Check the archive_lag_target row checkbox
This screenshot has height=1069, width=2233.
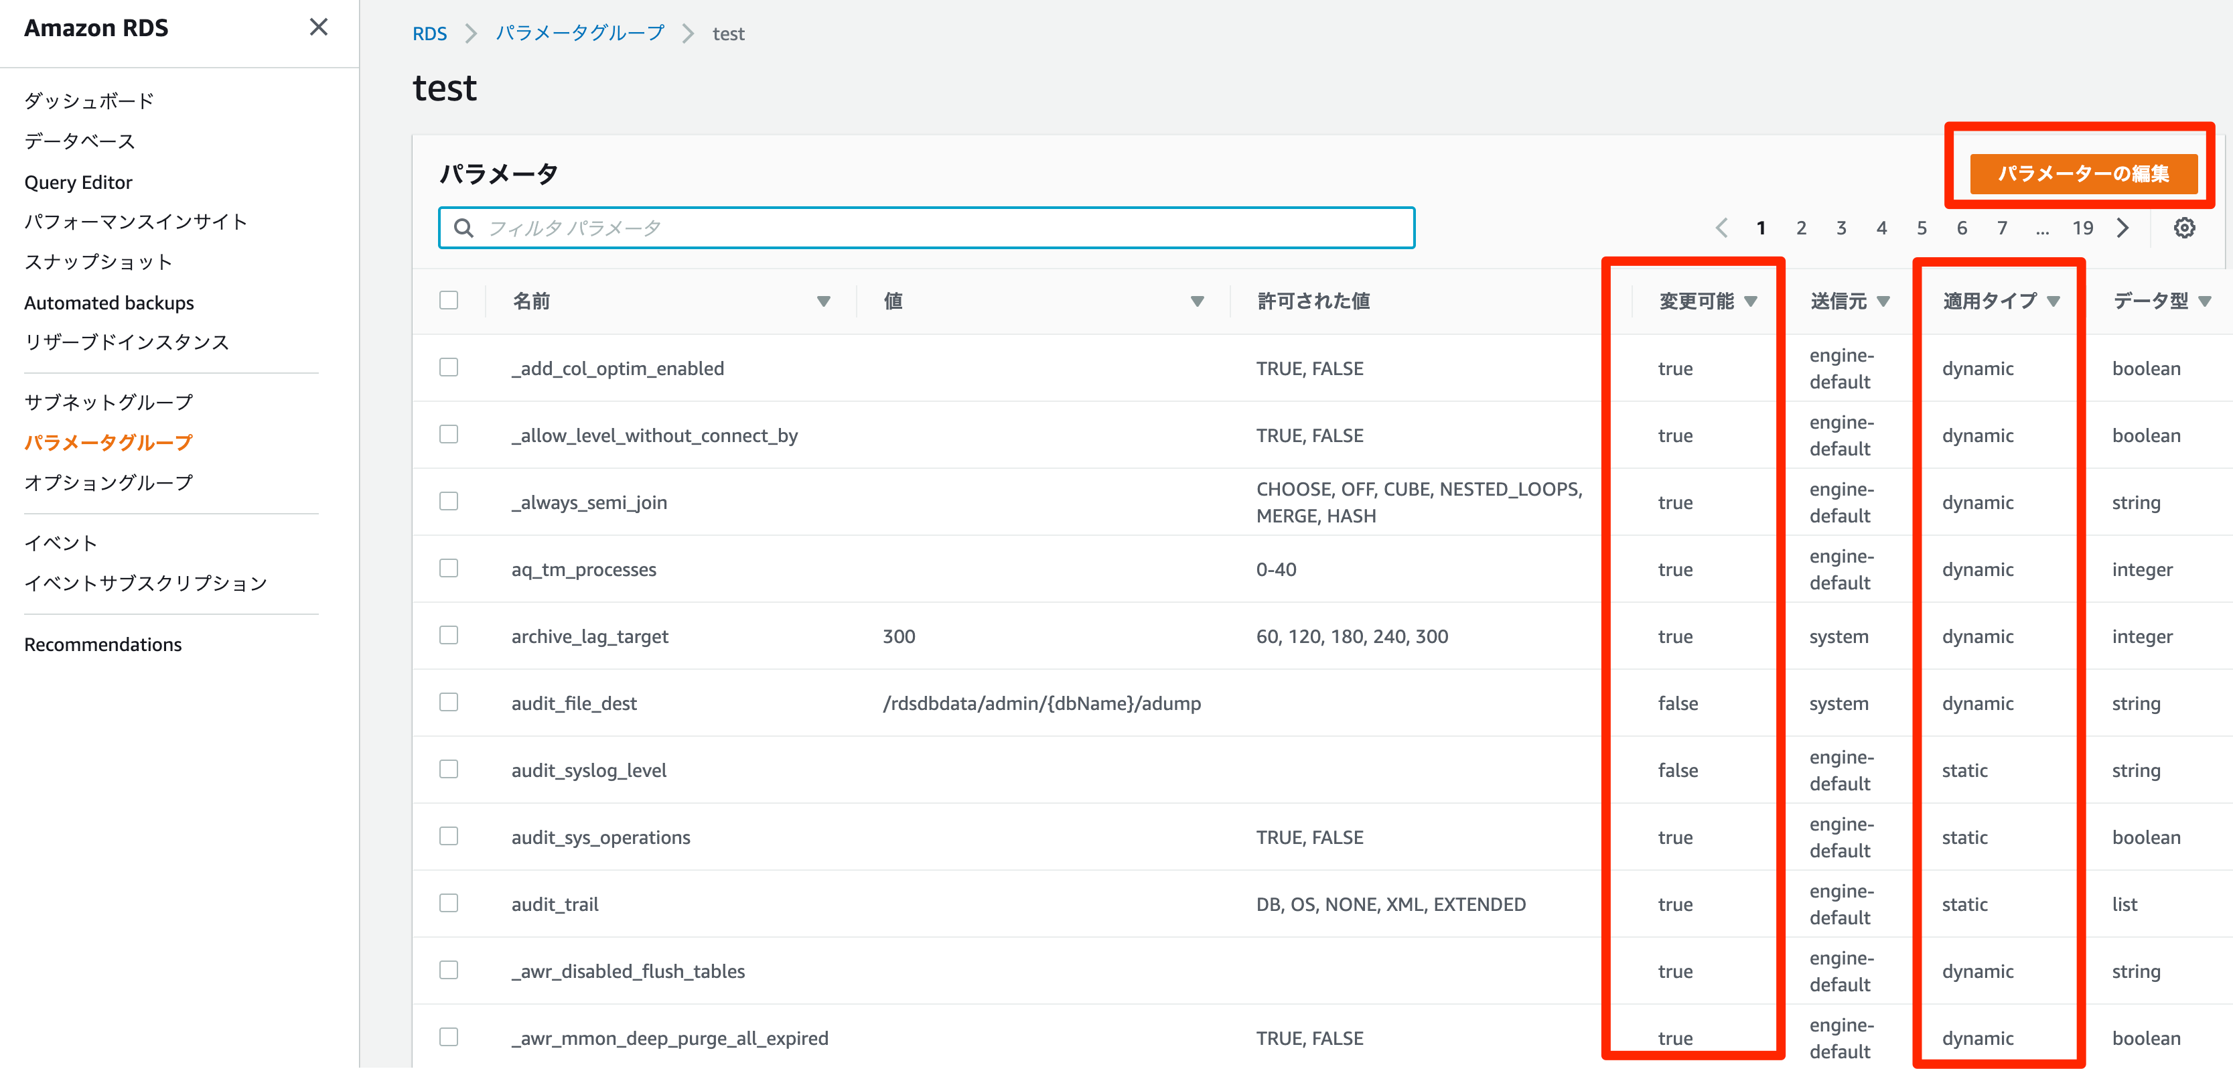pyautogui.click(x=448, y=636)
